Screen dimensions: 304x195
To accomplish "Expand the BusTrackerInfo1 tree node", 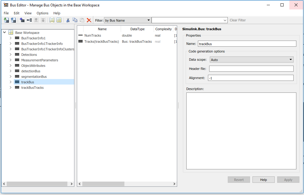I will pyautogui.click(x=11, y=38).
